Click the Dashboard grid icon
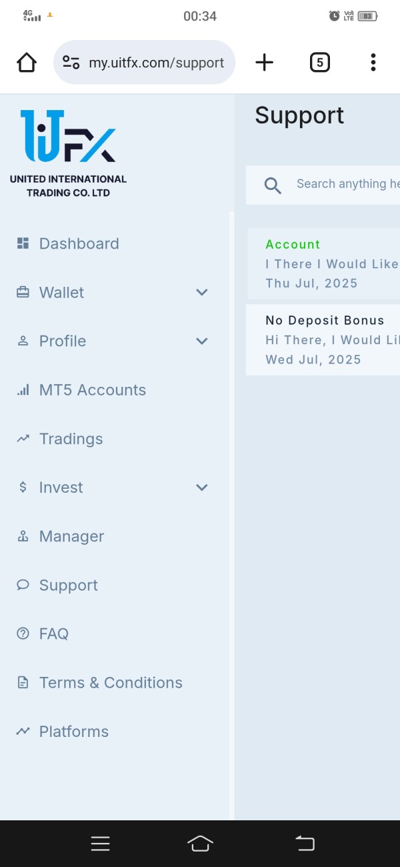 pyautogui.click(x=23, y=243)
